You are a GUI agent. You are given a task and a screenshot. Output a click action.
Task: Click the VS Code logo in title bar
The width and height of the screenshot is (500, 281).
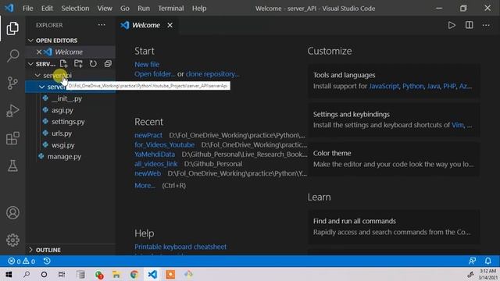[9, 8]
